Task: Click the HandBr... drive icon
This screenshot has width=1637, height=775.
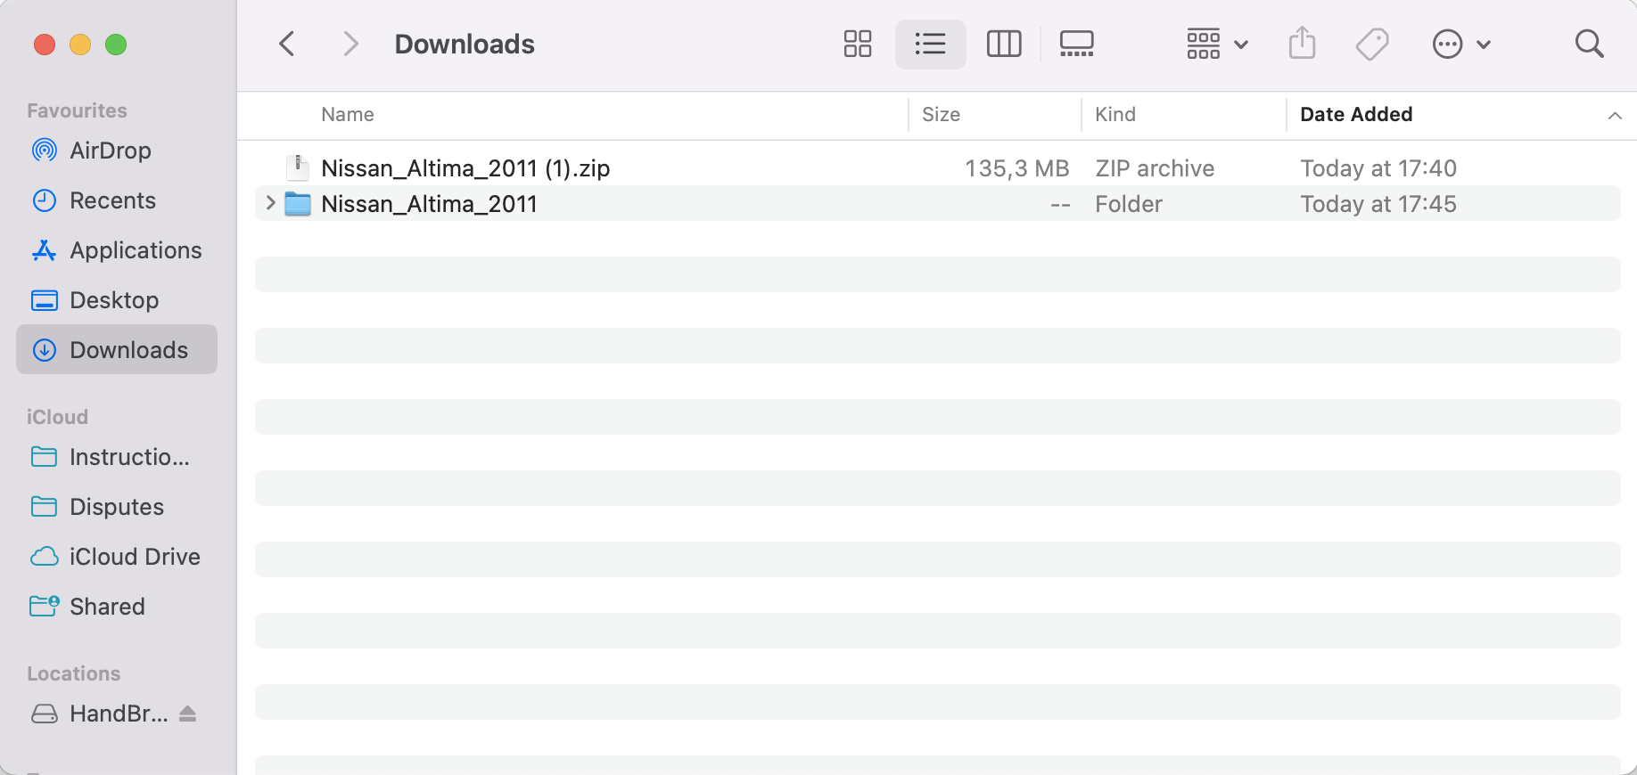Action: 45,714
